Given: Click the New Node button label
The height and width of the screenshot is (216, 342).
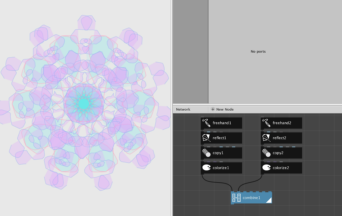Looking at the screenshot, I should (x=225, y=109).
